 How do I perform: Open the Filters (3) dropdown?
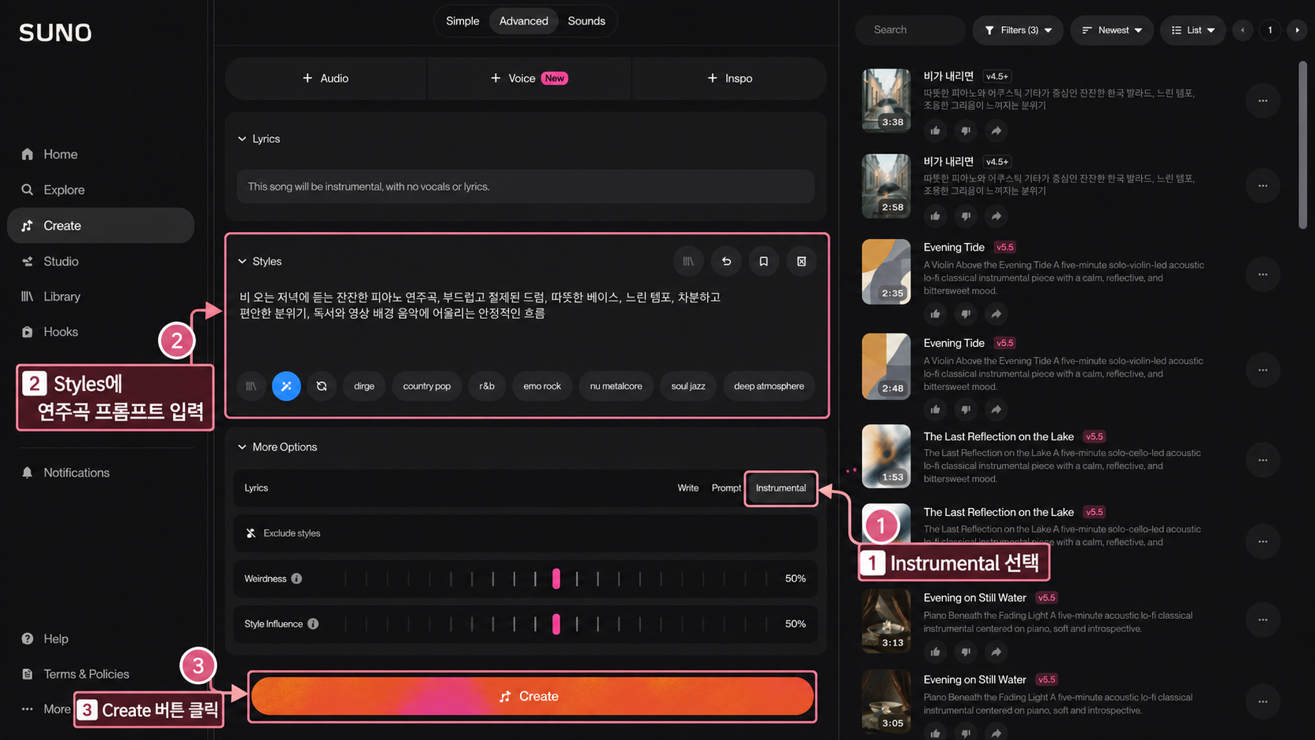point(1018,30)
